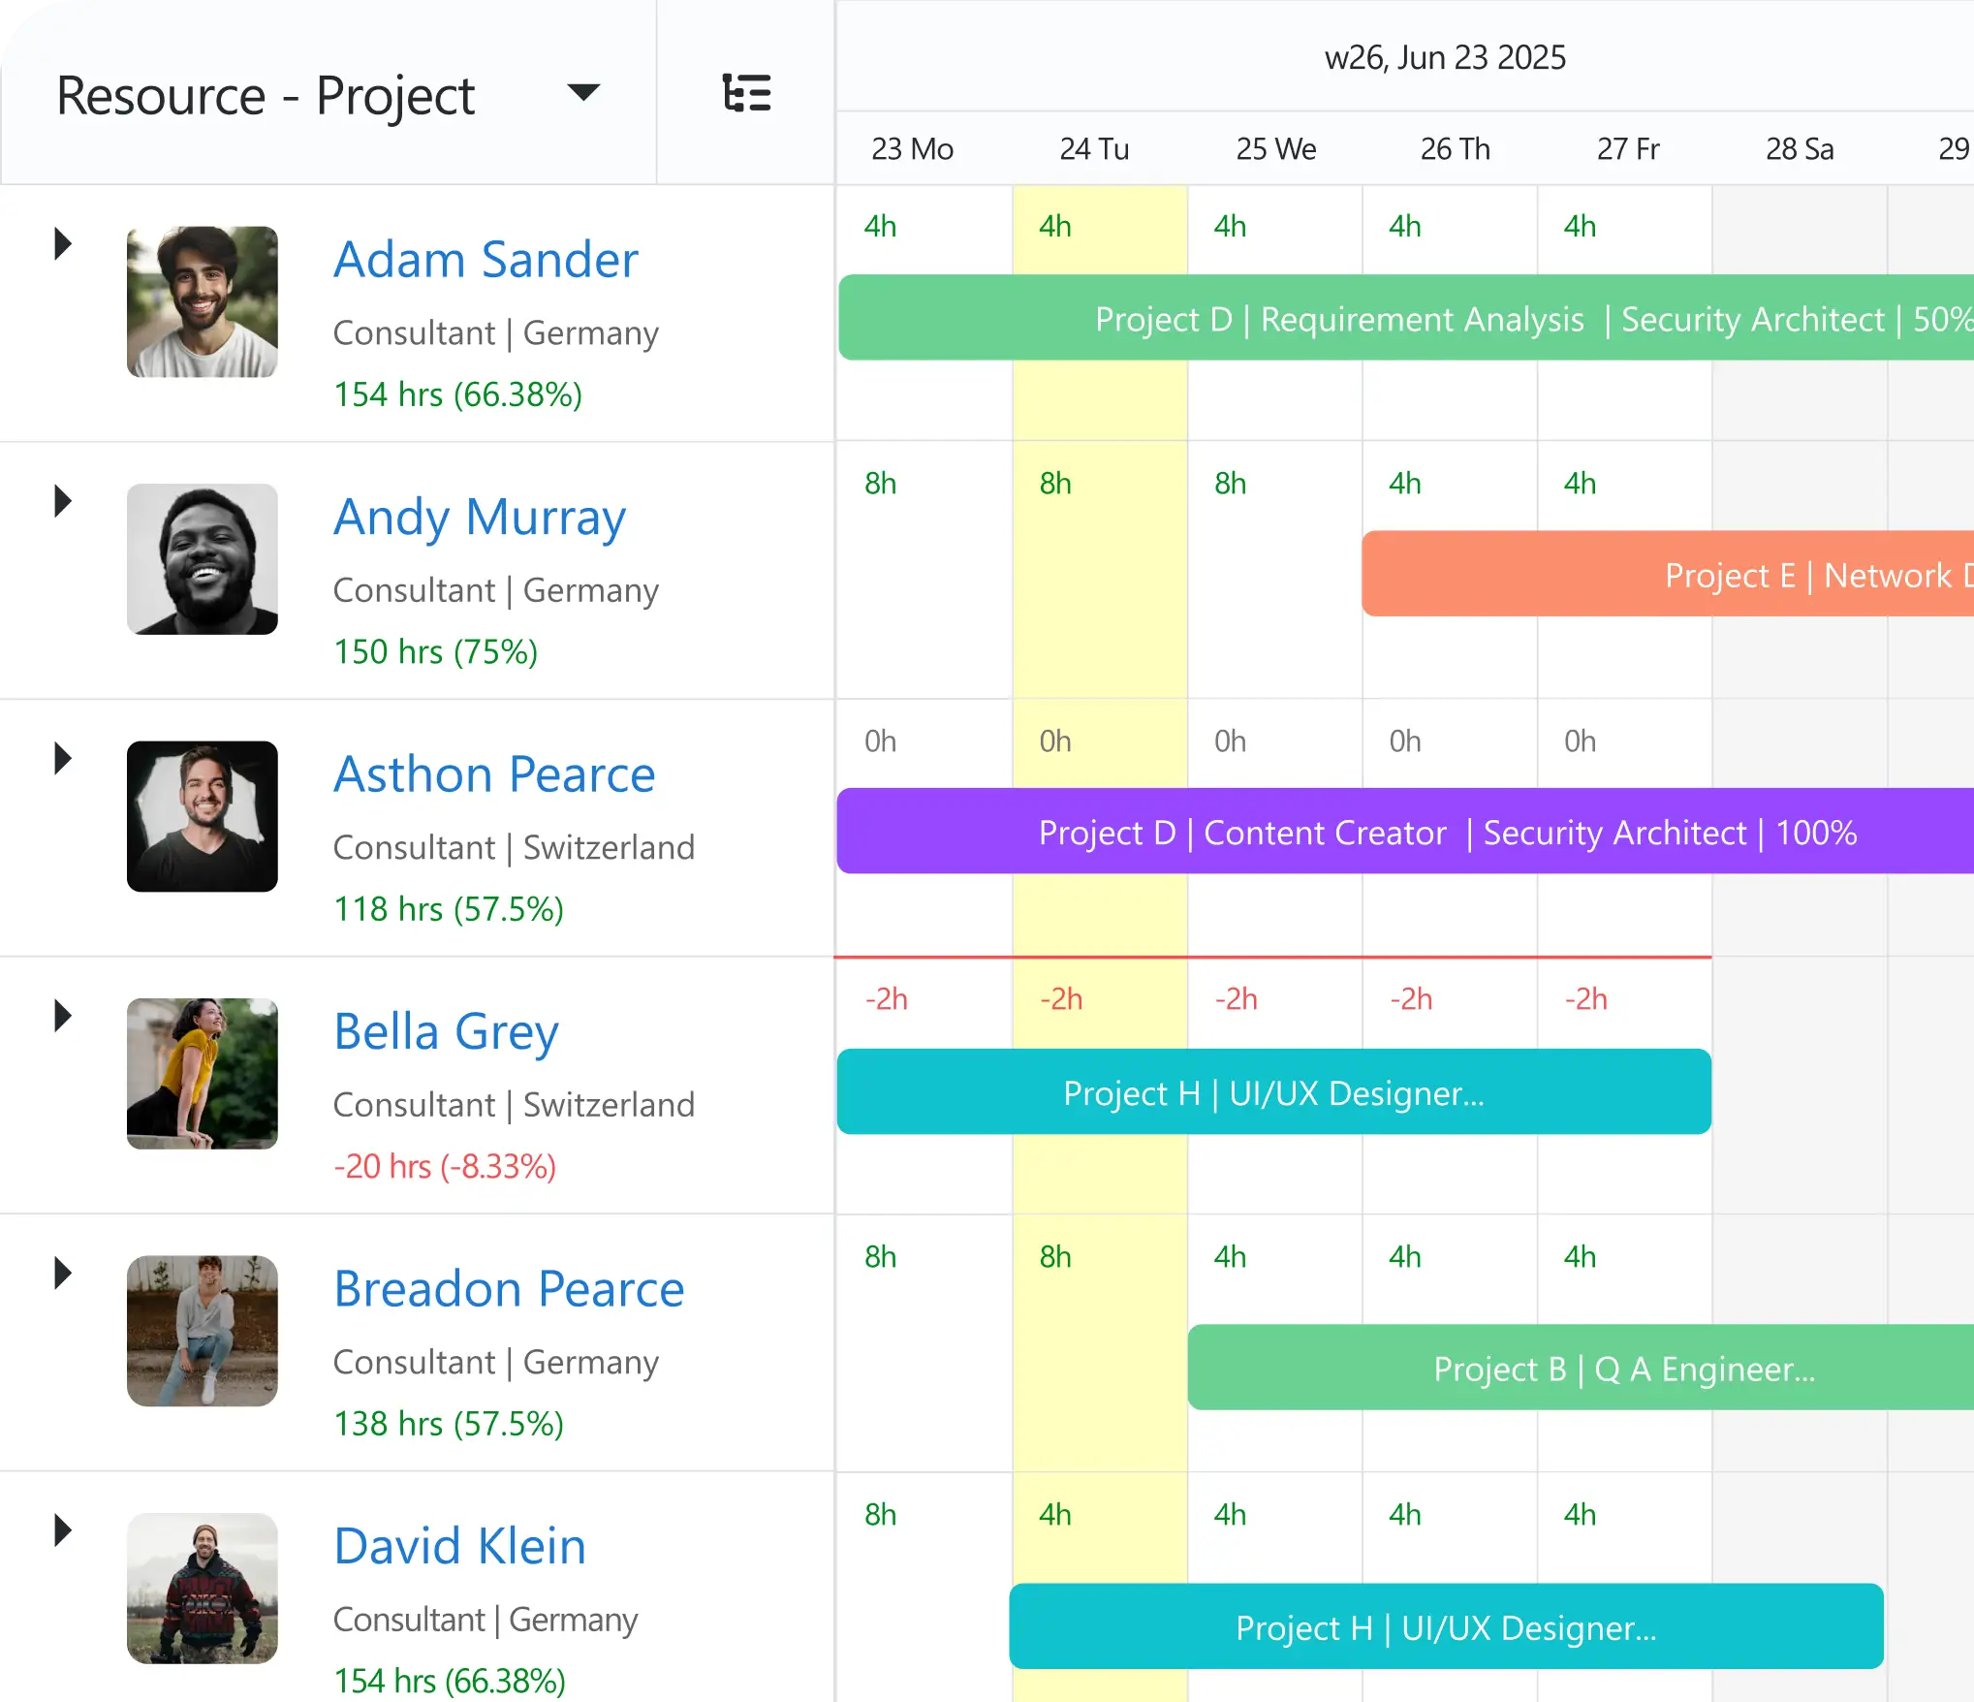
Task: Select Bella Grey's Project H UI/UX bar
Action: point(1272,1092)
